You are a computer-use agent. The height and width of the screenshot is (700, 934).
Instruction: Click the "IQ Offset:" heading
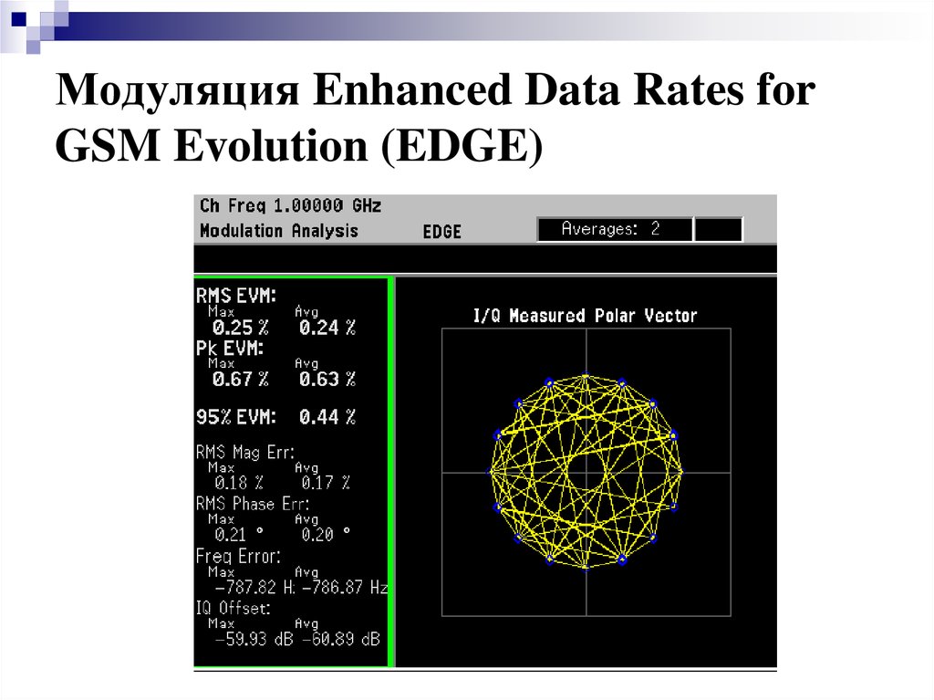[233, 608]
